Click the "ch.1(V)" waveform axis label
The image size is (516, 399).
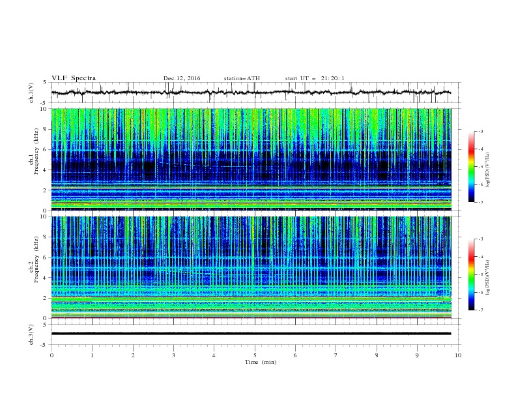pyautogui.click(x=31, y=93)
